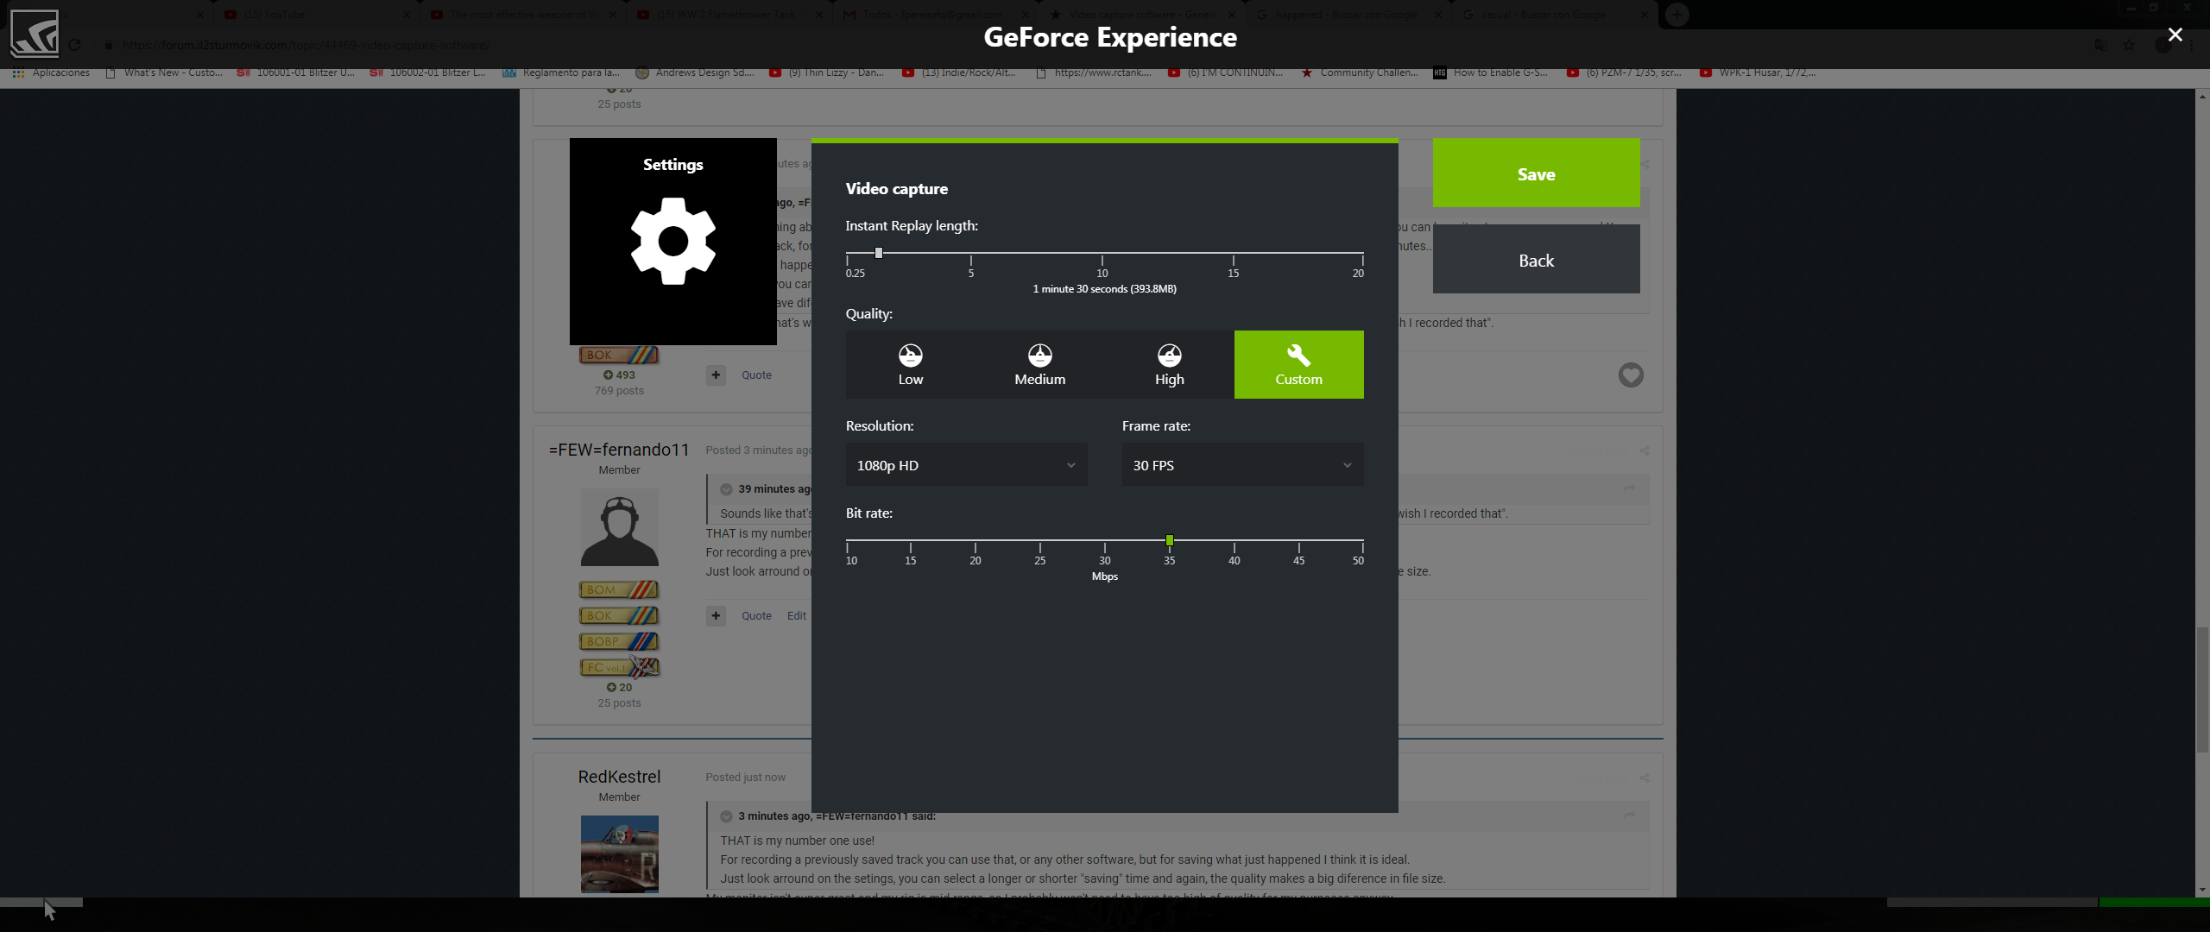Click the Settings gear icon
Image resolution: width=2210 pixels, height=932 pixels.
pyautogui.click(x=672, y=242)
